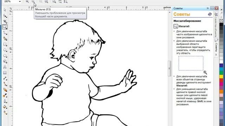
Task: Select the Fill bucket tool
Action: pos(5,107)
